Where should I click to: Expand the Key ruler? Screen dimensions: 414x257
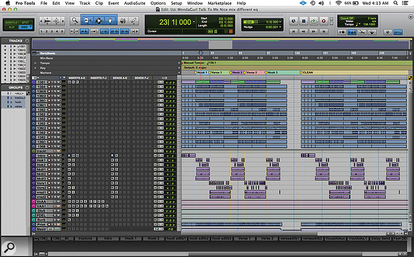[x=35, y=68]
